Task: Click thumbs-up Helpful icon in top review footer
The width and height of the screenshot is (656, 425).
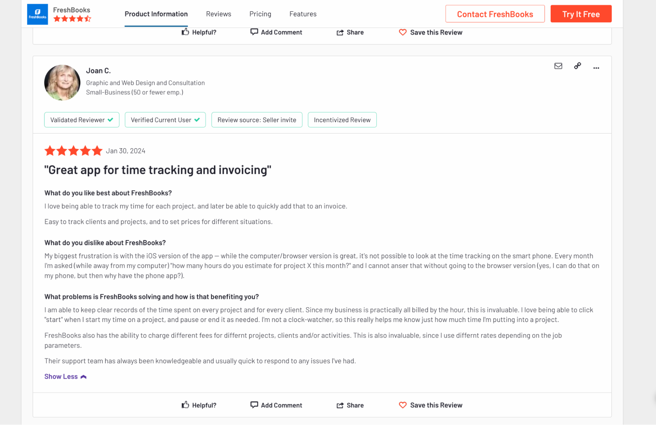Action: click(185, 32)
